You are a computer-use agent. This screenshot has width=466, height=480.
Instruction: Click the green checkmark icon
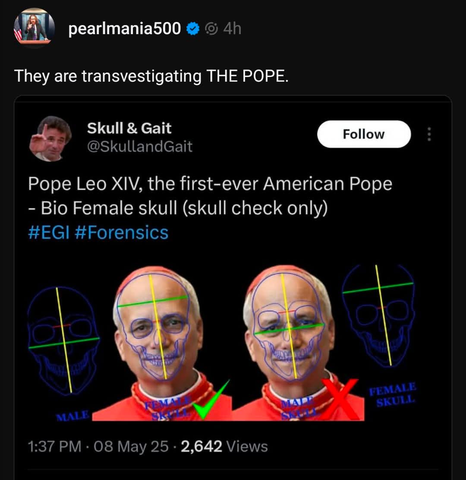211,400
